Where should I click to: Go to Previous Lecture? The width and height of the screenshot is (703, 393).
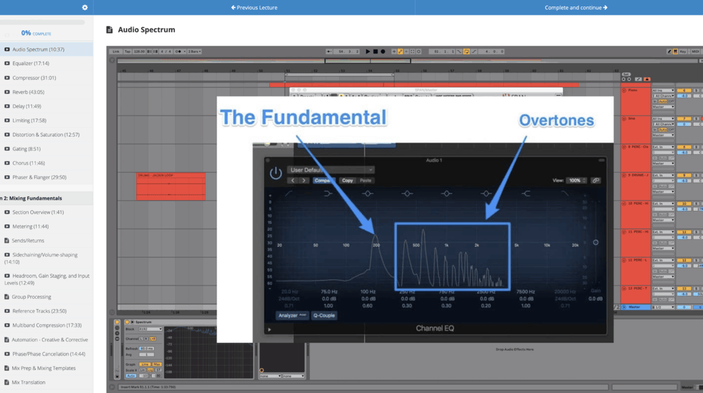coord(254,8)
